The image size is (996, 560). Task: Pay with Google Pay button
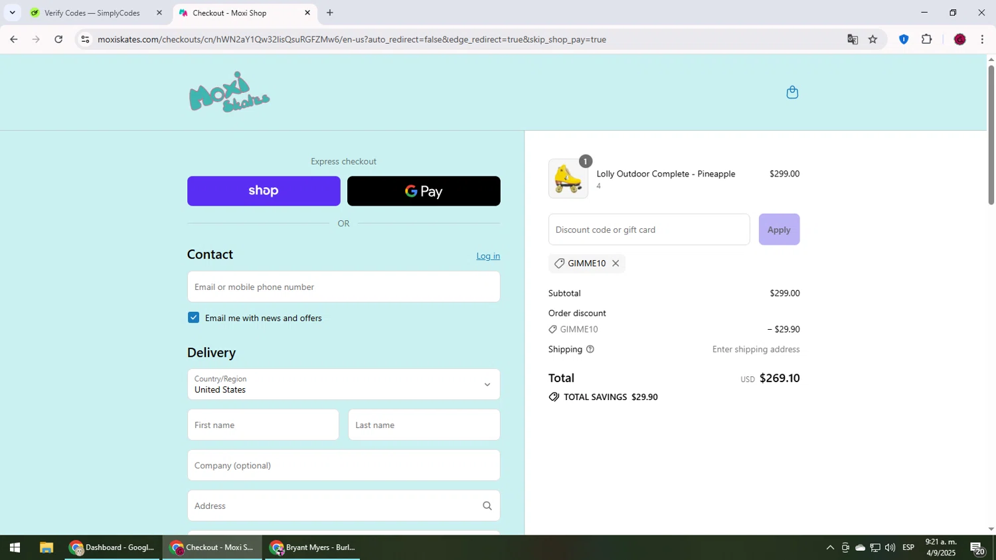[424, 191]
